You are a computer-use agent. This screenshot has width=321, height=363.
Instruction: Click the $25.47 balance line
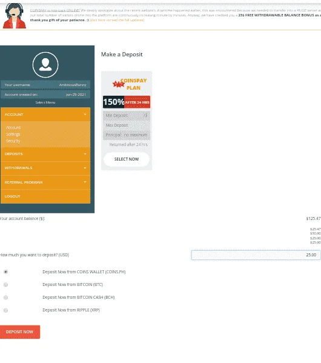pos(315,229)
